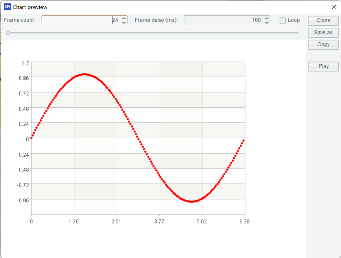This screenshot has width=341, height=258.
Task: Click the Loop label text
Action: pyautogui.click(x=294, y=20)
